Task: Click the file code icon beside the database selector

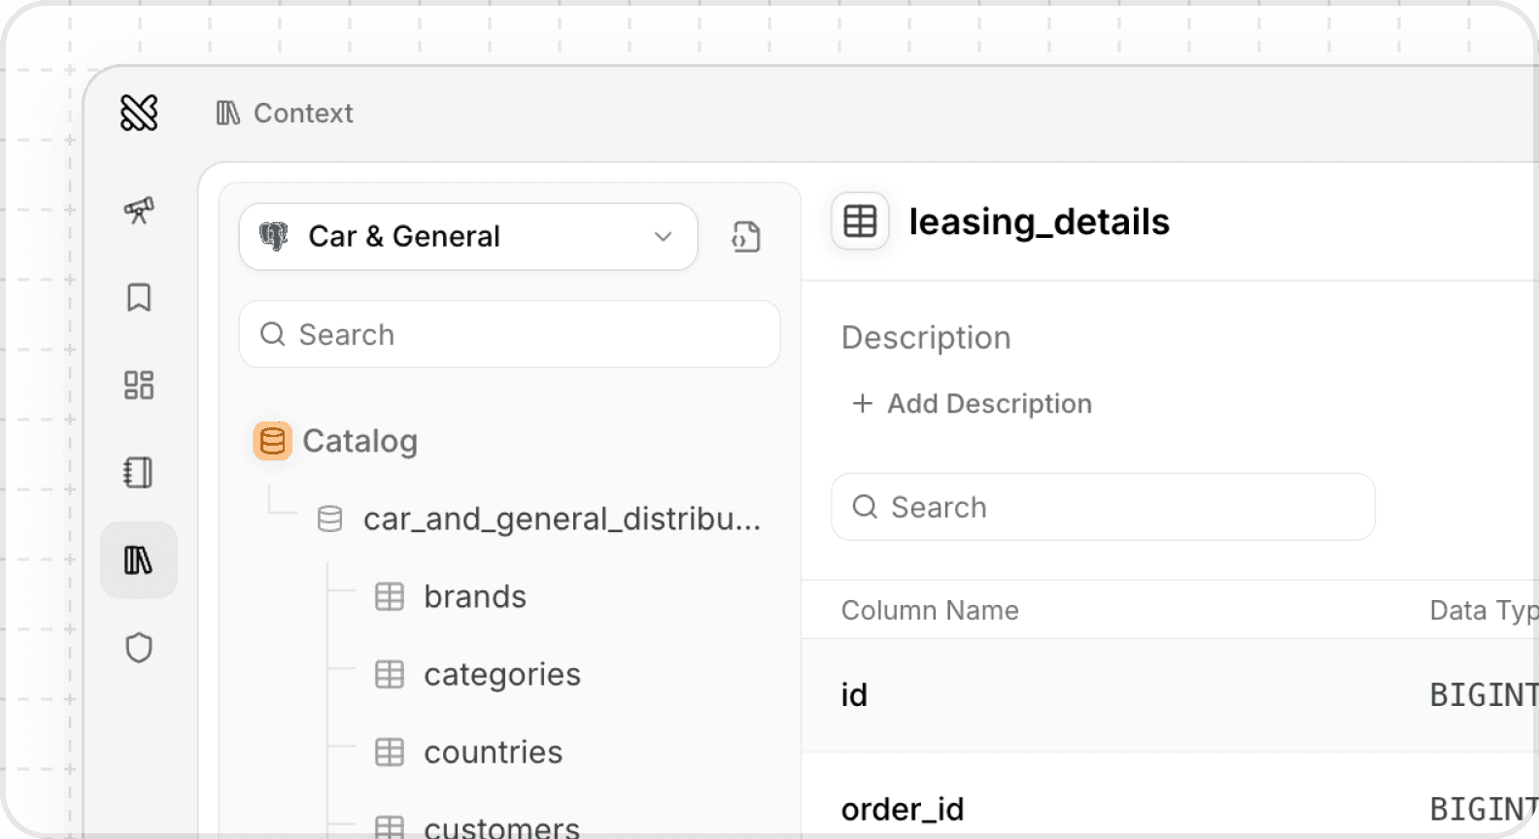Action: pos(746,237)
